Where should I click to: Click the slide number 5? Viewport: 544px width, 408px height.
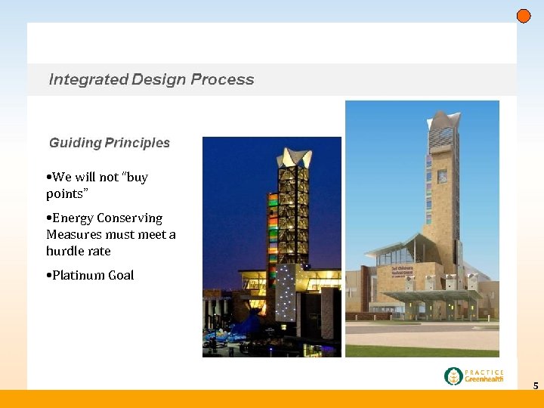click(x=536, y=386)
